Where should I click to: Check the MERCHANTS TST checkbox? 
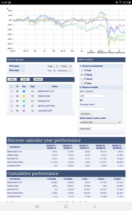(12, 91)
